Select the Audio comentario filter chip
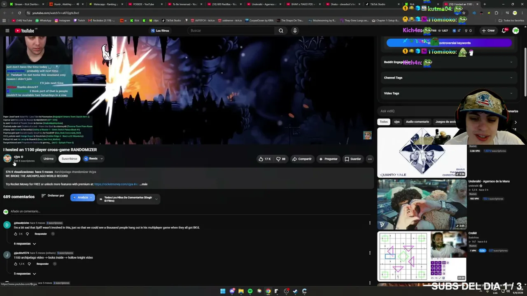The image size is (527, 296). [x=417, y=122]
